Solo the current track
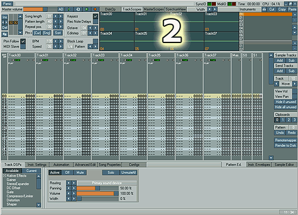The height and width of the screenshot is (215, 298). click(x=111, y=173)
